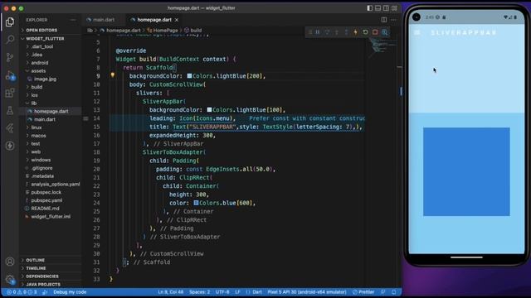The image size is (531, 298).
Task: Select the Pixel 5 API 30 device
Action: pyautogui.click(x=307, y=292)
